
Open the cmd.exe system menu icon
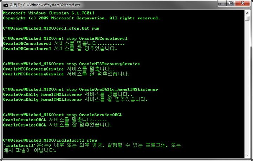click(x=6, y=5)
